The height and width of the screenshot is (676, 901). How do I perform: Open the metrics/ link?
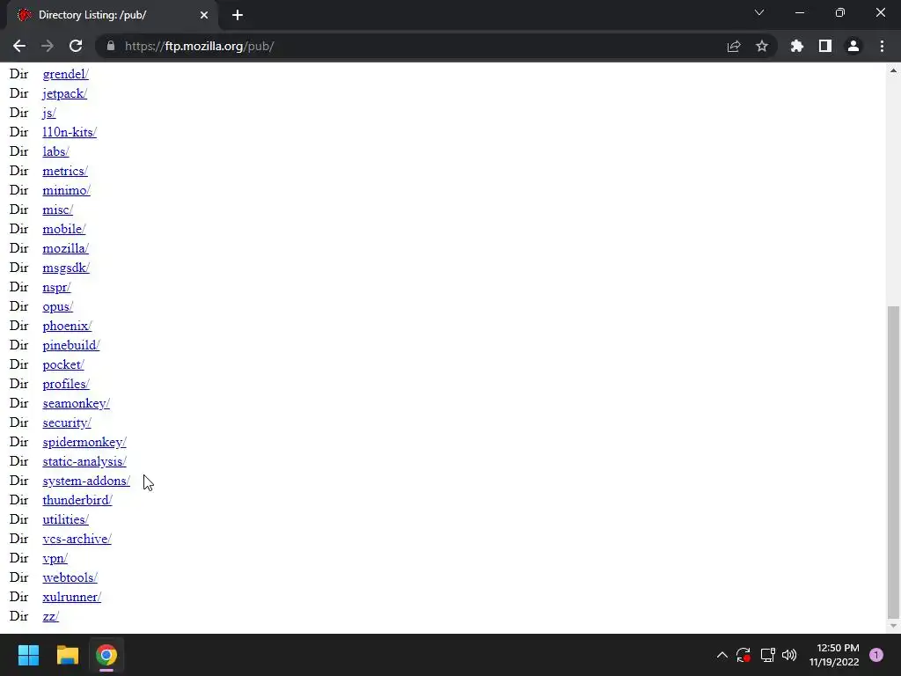(65, 171)
